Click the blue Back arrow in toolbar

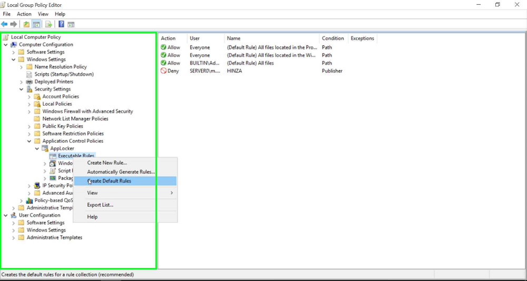(x=5, y=24)
